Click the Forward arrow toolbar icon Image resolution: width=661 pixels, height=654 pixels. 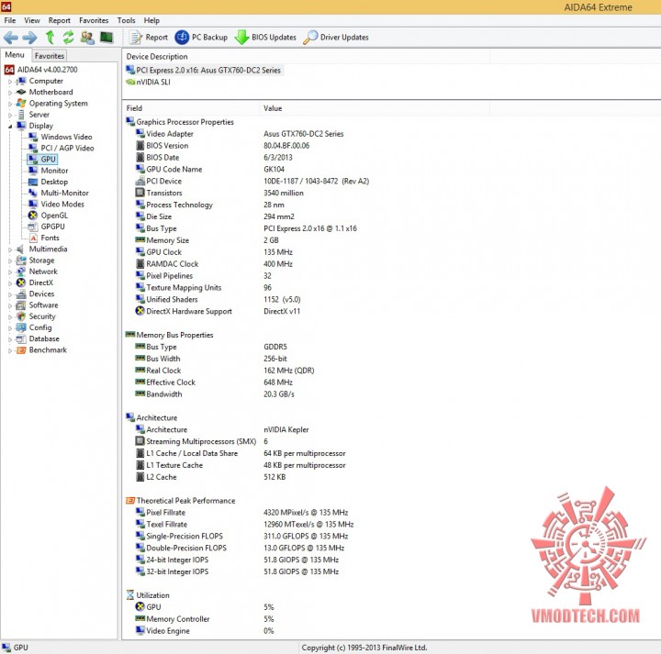tap(29, 38)
